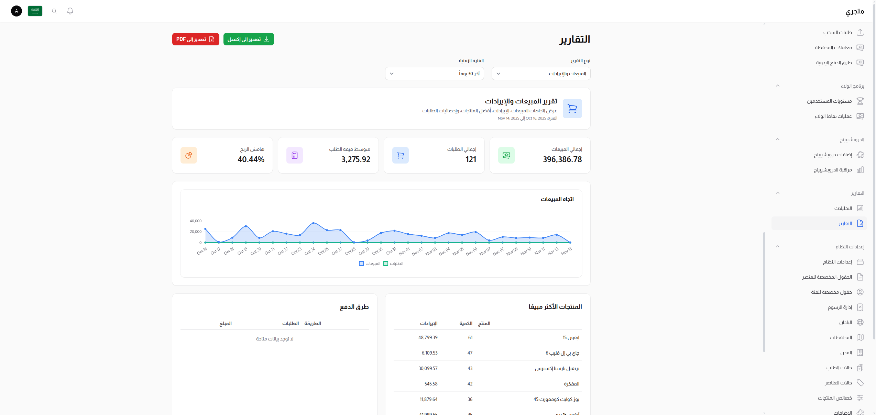Click the تصدير إلى إكسل export button
This screenshot has width=876, height=415.
click(248, 39)
